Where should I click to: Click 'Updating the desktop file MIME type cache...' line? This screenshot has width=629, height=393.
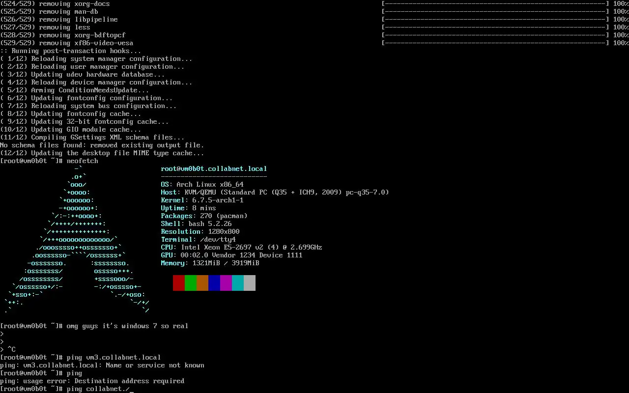coord(102,153)
